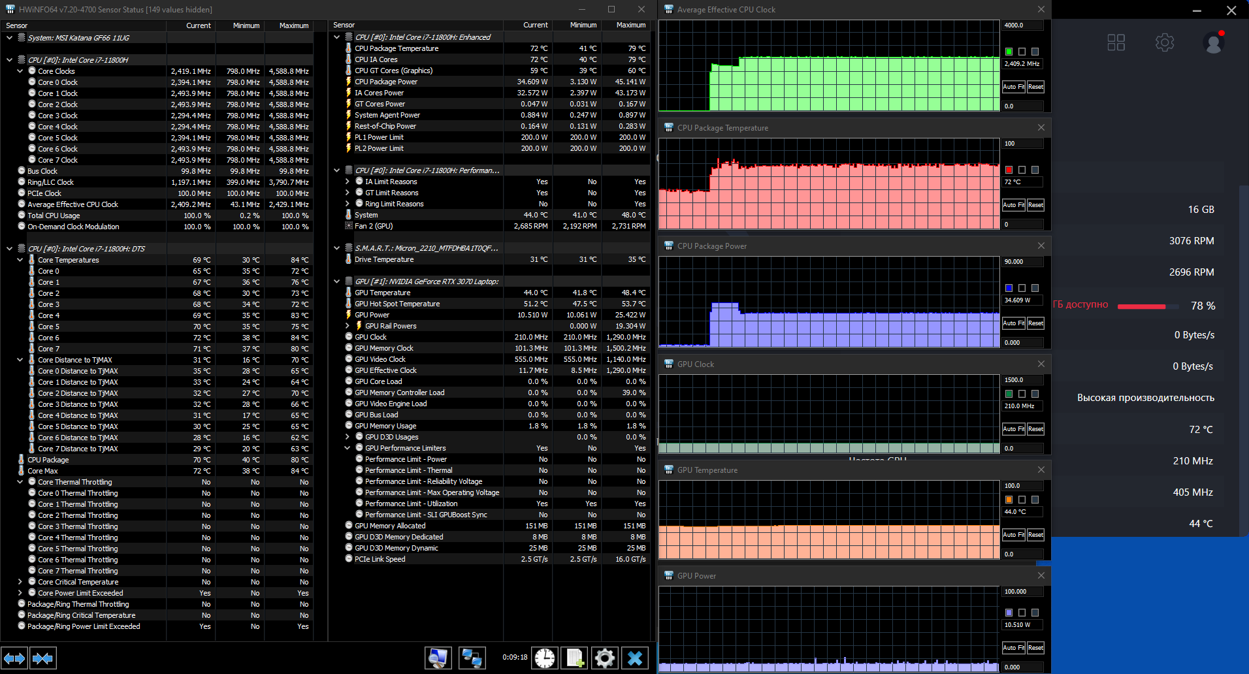Click green color swatch in CPU Clock graph

(x=1009, y=52)
